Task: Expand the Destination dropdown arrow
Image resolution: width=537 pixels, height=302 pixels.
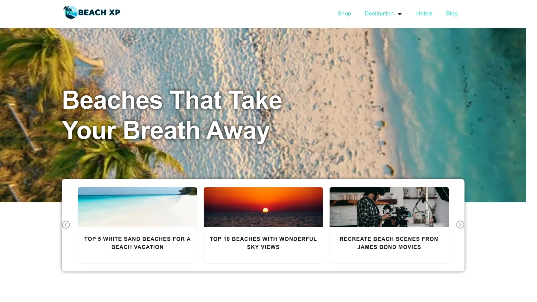Action: point(400,14)
